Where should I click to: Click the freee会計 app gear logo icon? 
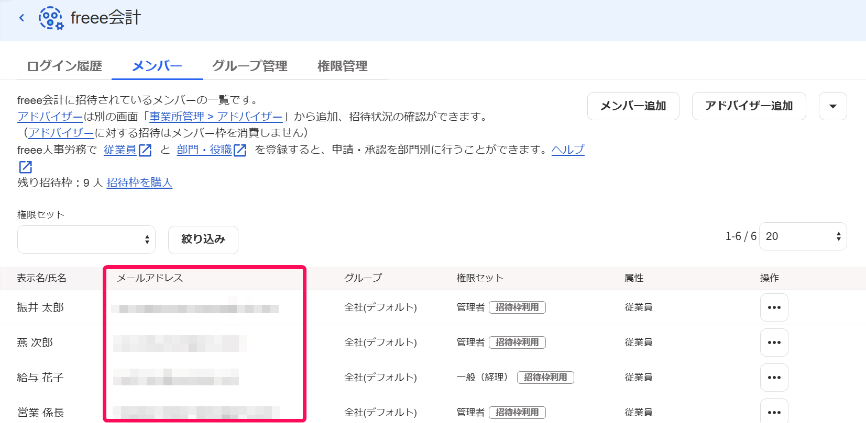pyautogui.click(x=51, y=18)
